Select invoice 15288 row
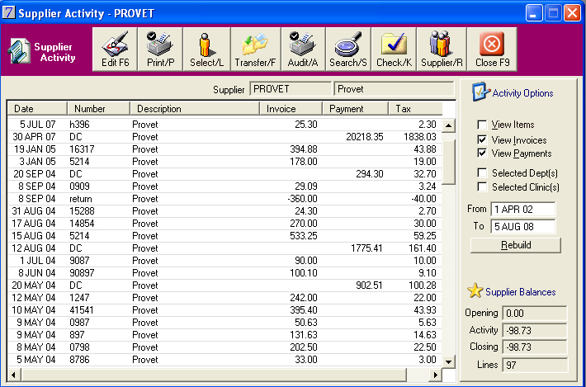 point(224,211)
